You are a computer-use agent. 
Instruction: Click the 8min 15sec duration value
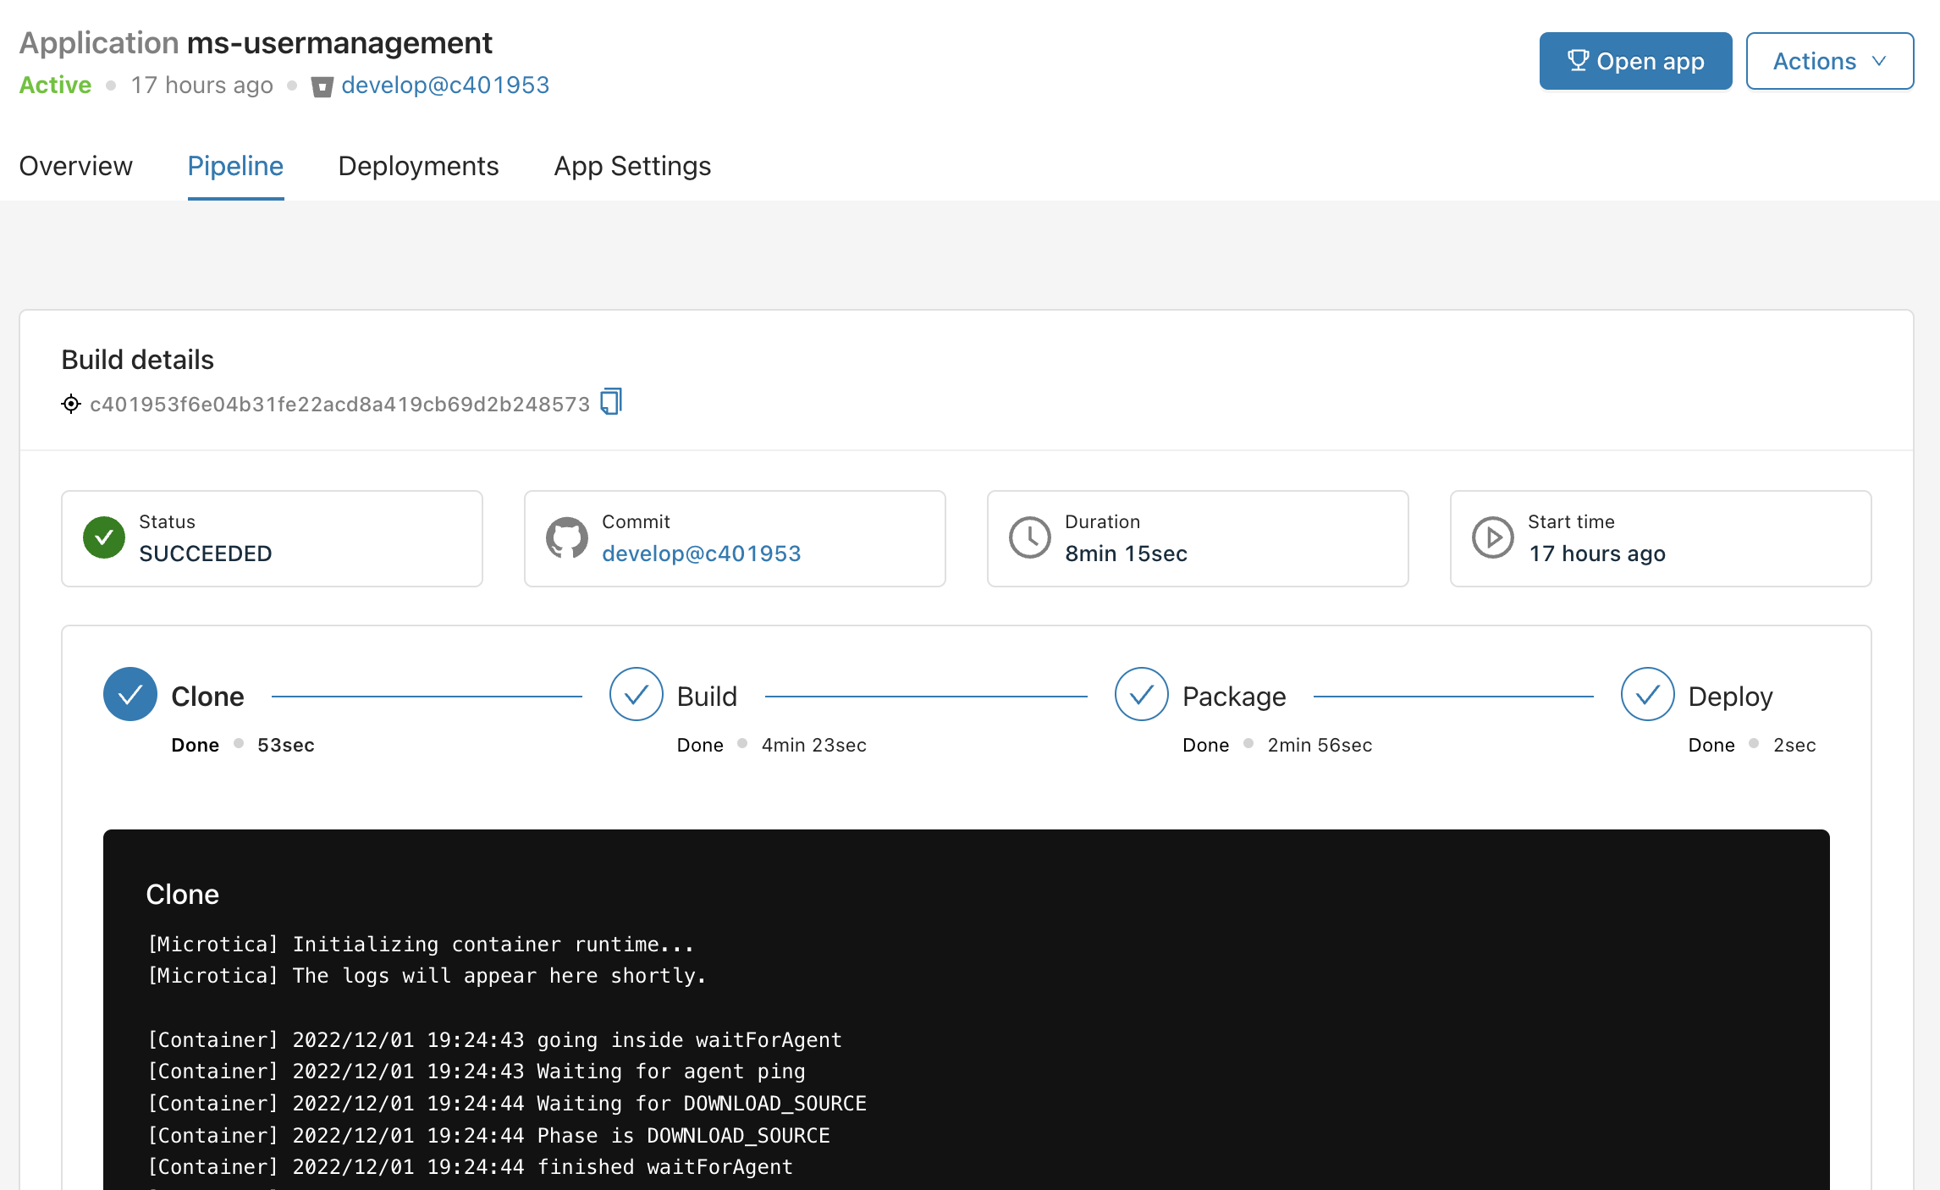1126,554
